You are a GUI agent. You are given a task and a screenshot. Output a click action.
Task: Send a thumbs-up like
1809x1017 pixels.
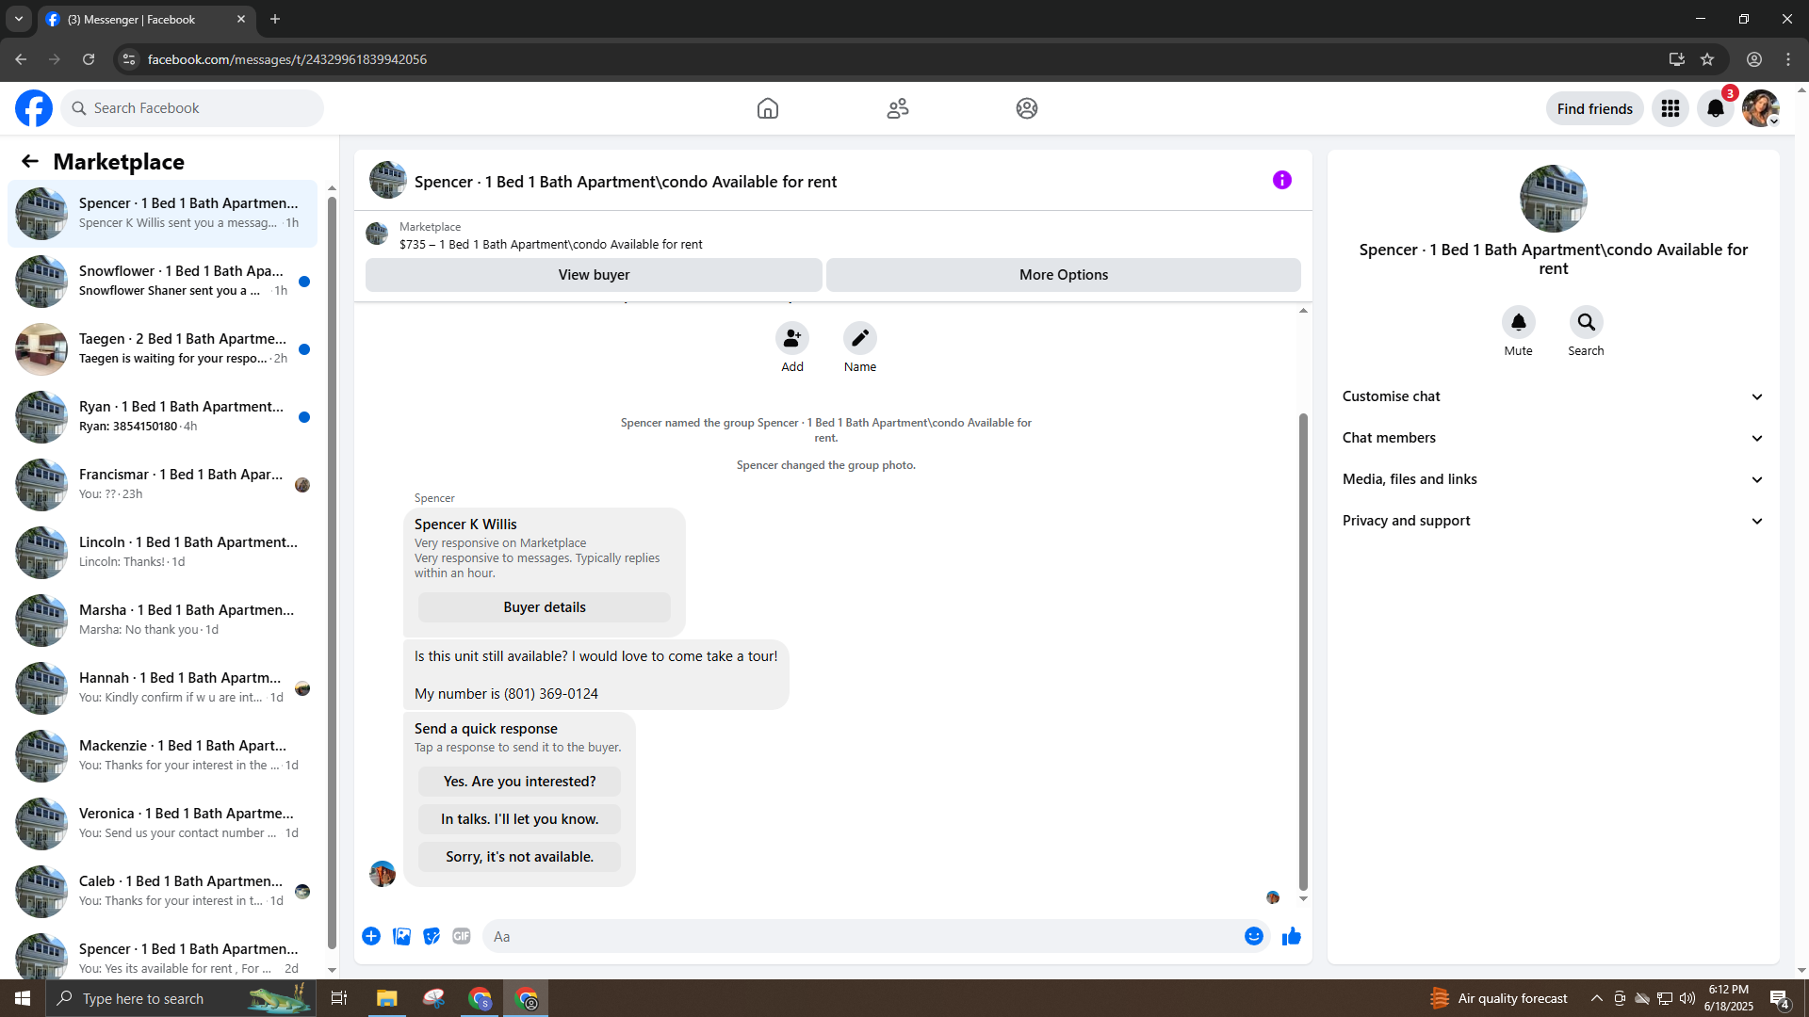1292,936
